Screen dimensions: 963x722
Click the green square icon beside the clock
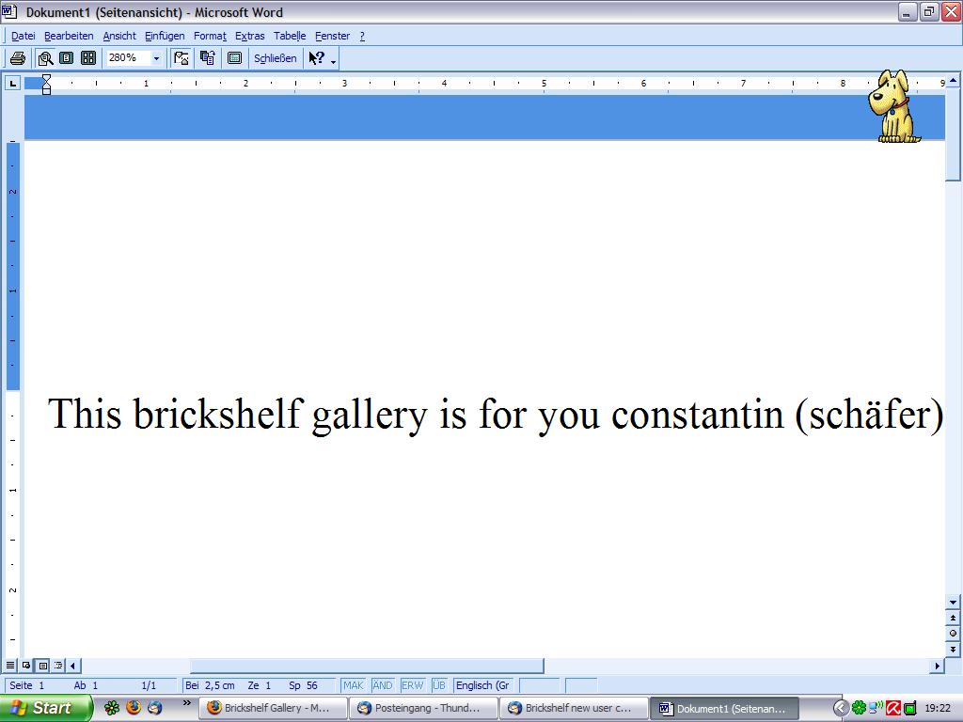pos(910,709)
